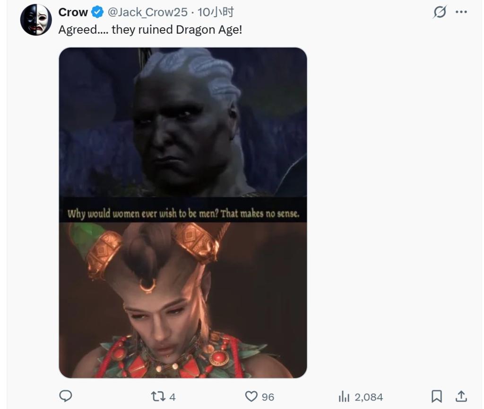Click the display name "Crow"
484x409 pixels.
(73, 12)
